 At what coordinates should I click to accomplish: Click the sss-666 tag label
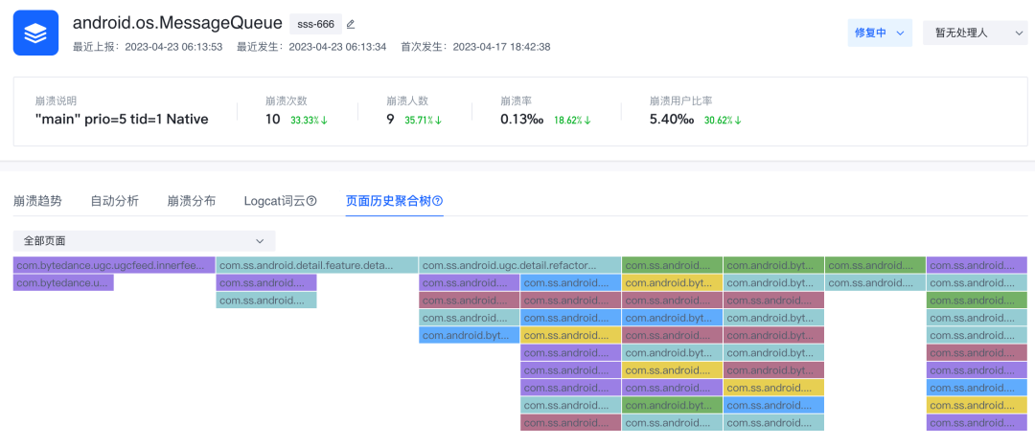tap(315, 24)
